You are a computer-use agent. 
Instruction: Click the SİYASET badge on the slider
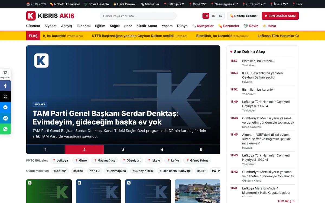(40, 104)
